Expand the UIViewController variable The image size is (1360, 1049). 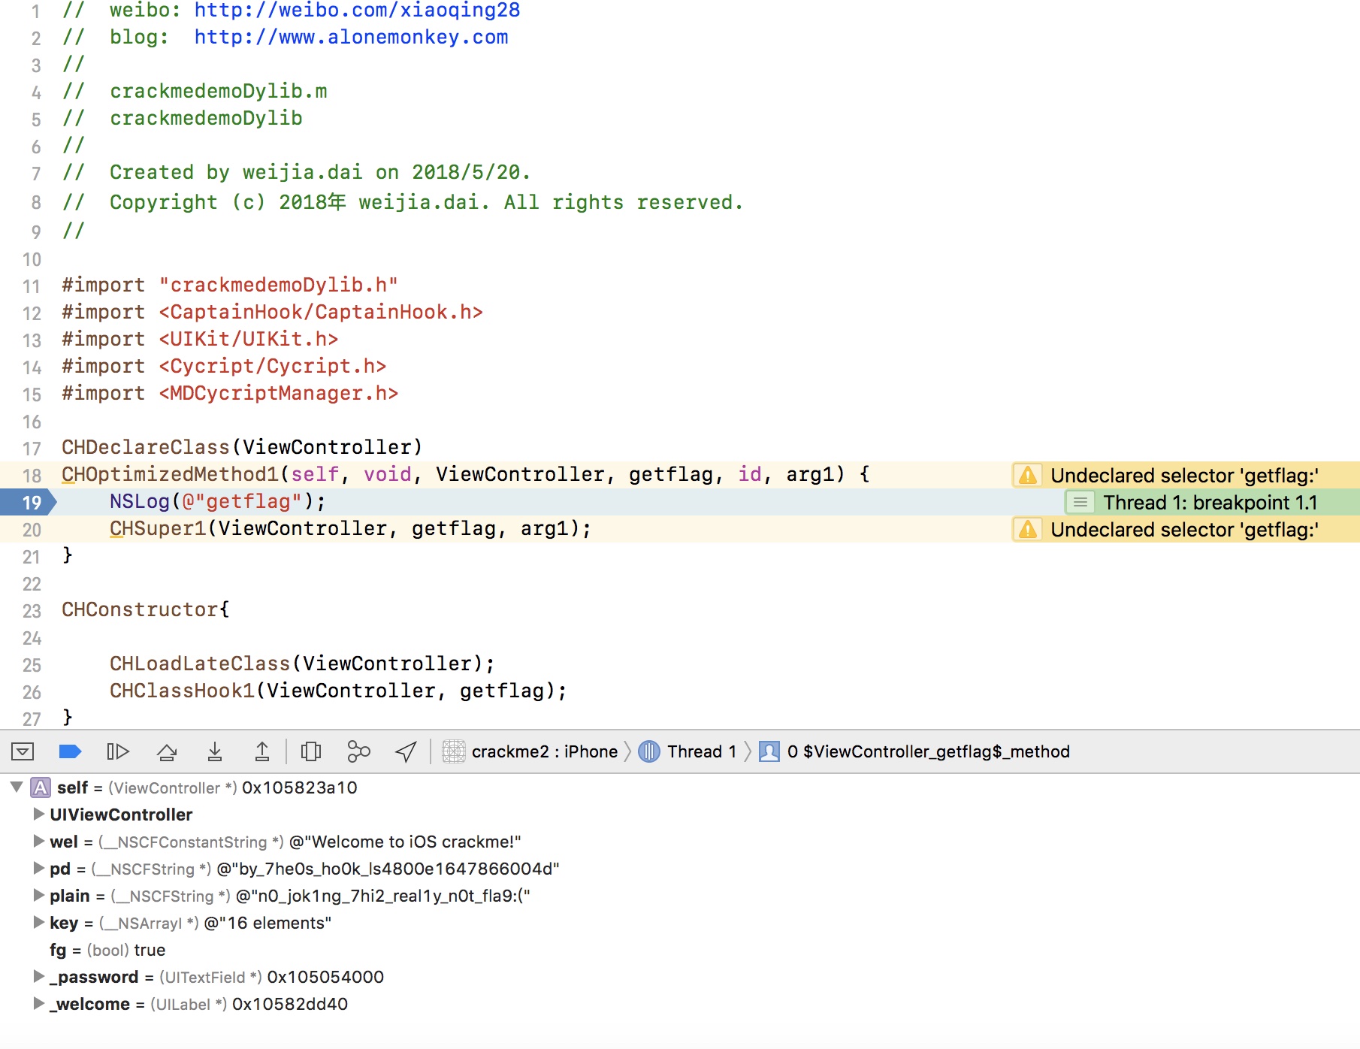click(x=38, y=814)
